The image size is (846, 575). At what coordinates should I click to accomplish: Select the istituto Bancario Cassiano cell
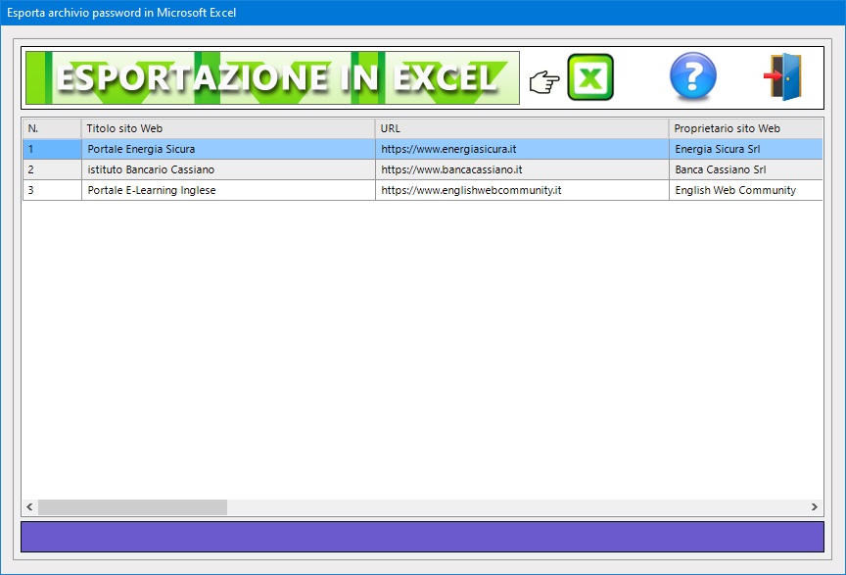228,169
